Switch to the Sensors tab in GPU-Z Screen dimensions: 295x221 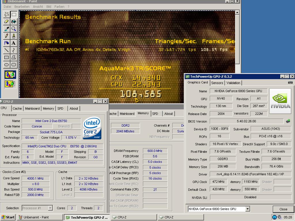[217, 83]
